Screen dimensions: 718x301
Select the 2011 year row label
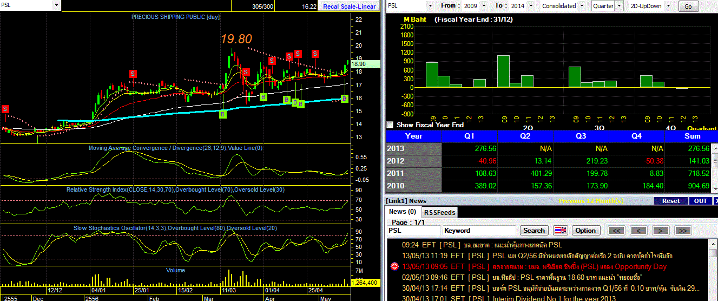click(x=413, y=174)
